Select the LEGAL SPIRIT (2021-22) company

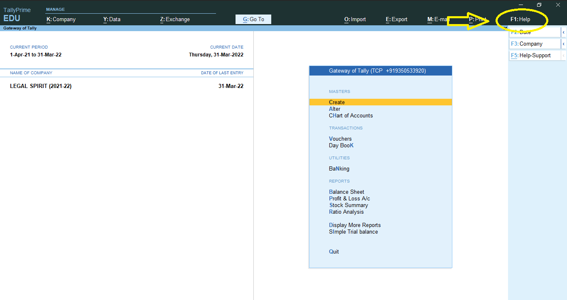coord(41,86)
